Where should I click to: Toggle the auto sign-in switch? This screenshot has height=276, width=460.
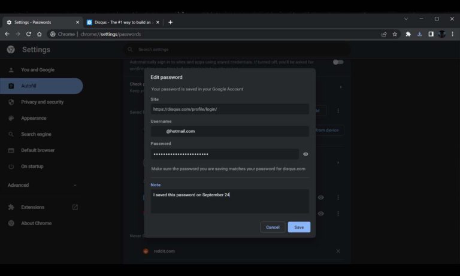point(338,62)
